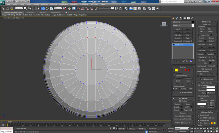Toggle the Smooth Result checkbox
Viewport: 219px width, 133px height.
[198, 115]
